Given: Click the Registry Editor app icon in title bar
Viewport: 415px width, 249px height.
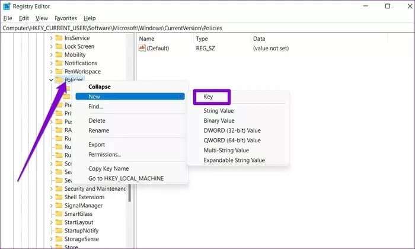Looking at the screenshot, I should point(8,7).
